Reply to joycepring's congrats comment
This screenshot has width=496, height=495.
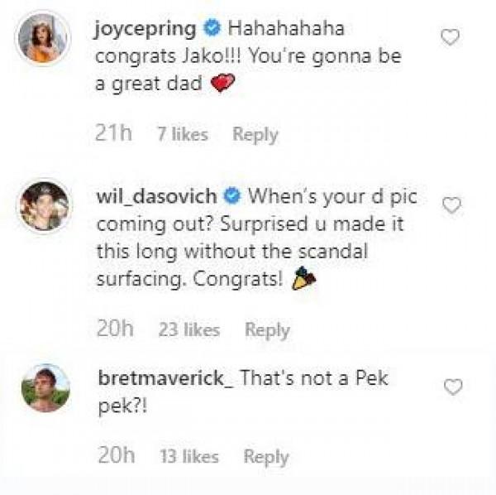pyautogui.click(x=255, y=134)
